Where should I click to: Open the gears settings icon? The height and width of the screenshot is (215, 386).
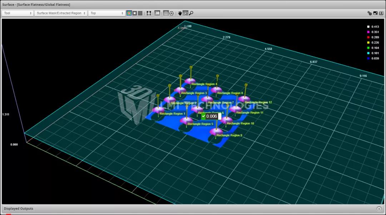coord(370,13)
